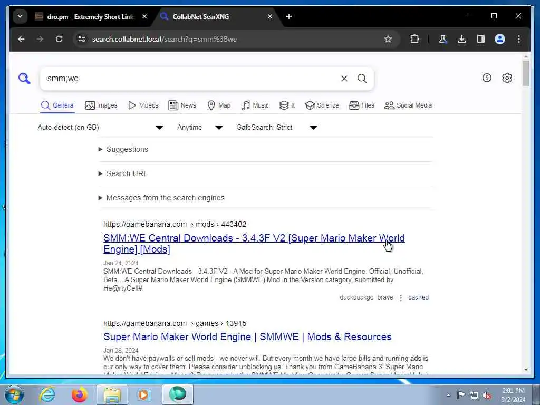The image size is (540, 405).
Task: Click the browser back arrow
Action: [x=21, y=39]
